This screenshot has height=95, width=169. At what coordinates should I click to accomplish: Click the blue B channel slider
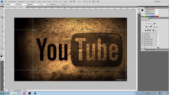[150, 14]
